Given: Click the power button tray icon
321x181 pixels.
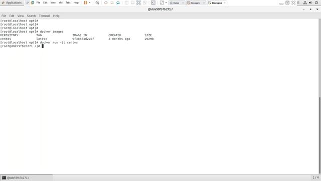Looking at the screenshot, I should tap(316, 3).
